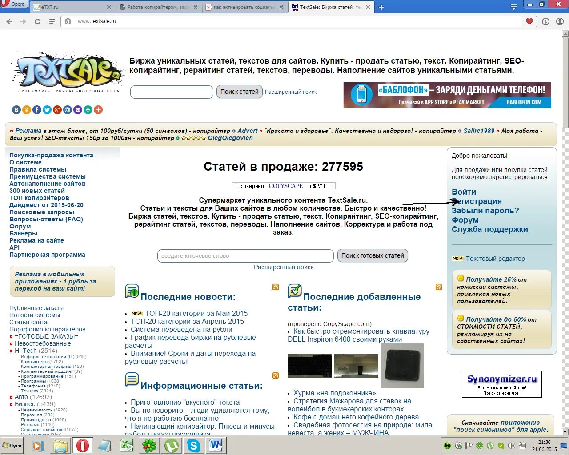Share page via Facebook icon
569x455 pixels.
click(x=37, y=110)
